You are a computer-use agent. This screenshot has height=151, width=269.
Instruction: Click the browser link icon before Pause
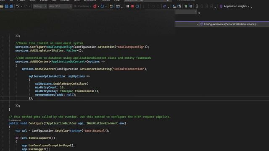tap(111, 6)
